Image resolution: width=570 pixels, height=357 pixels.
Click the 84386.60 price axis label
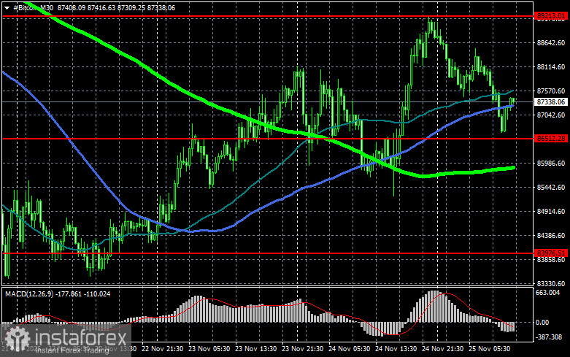point(551,236)
